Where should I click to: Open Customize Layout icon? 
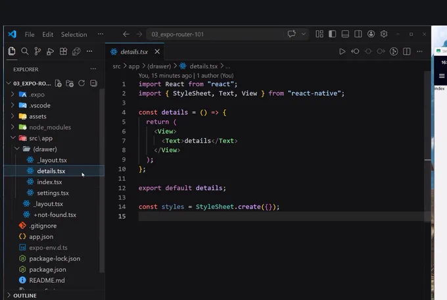pos(319,34)
